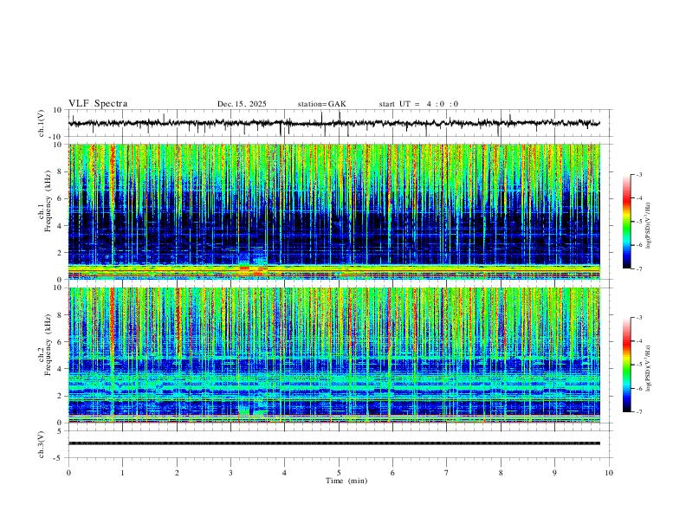The image size is (686, 530).
Task: Click the ch.1 spectrogram color scale bar
Action: point(626,222)
